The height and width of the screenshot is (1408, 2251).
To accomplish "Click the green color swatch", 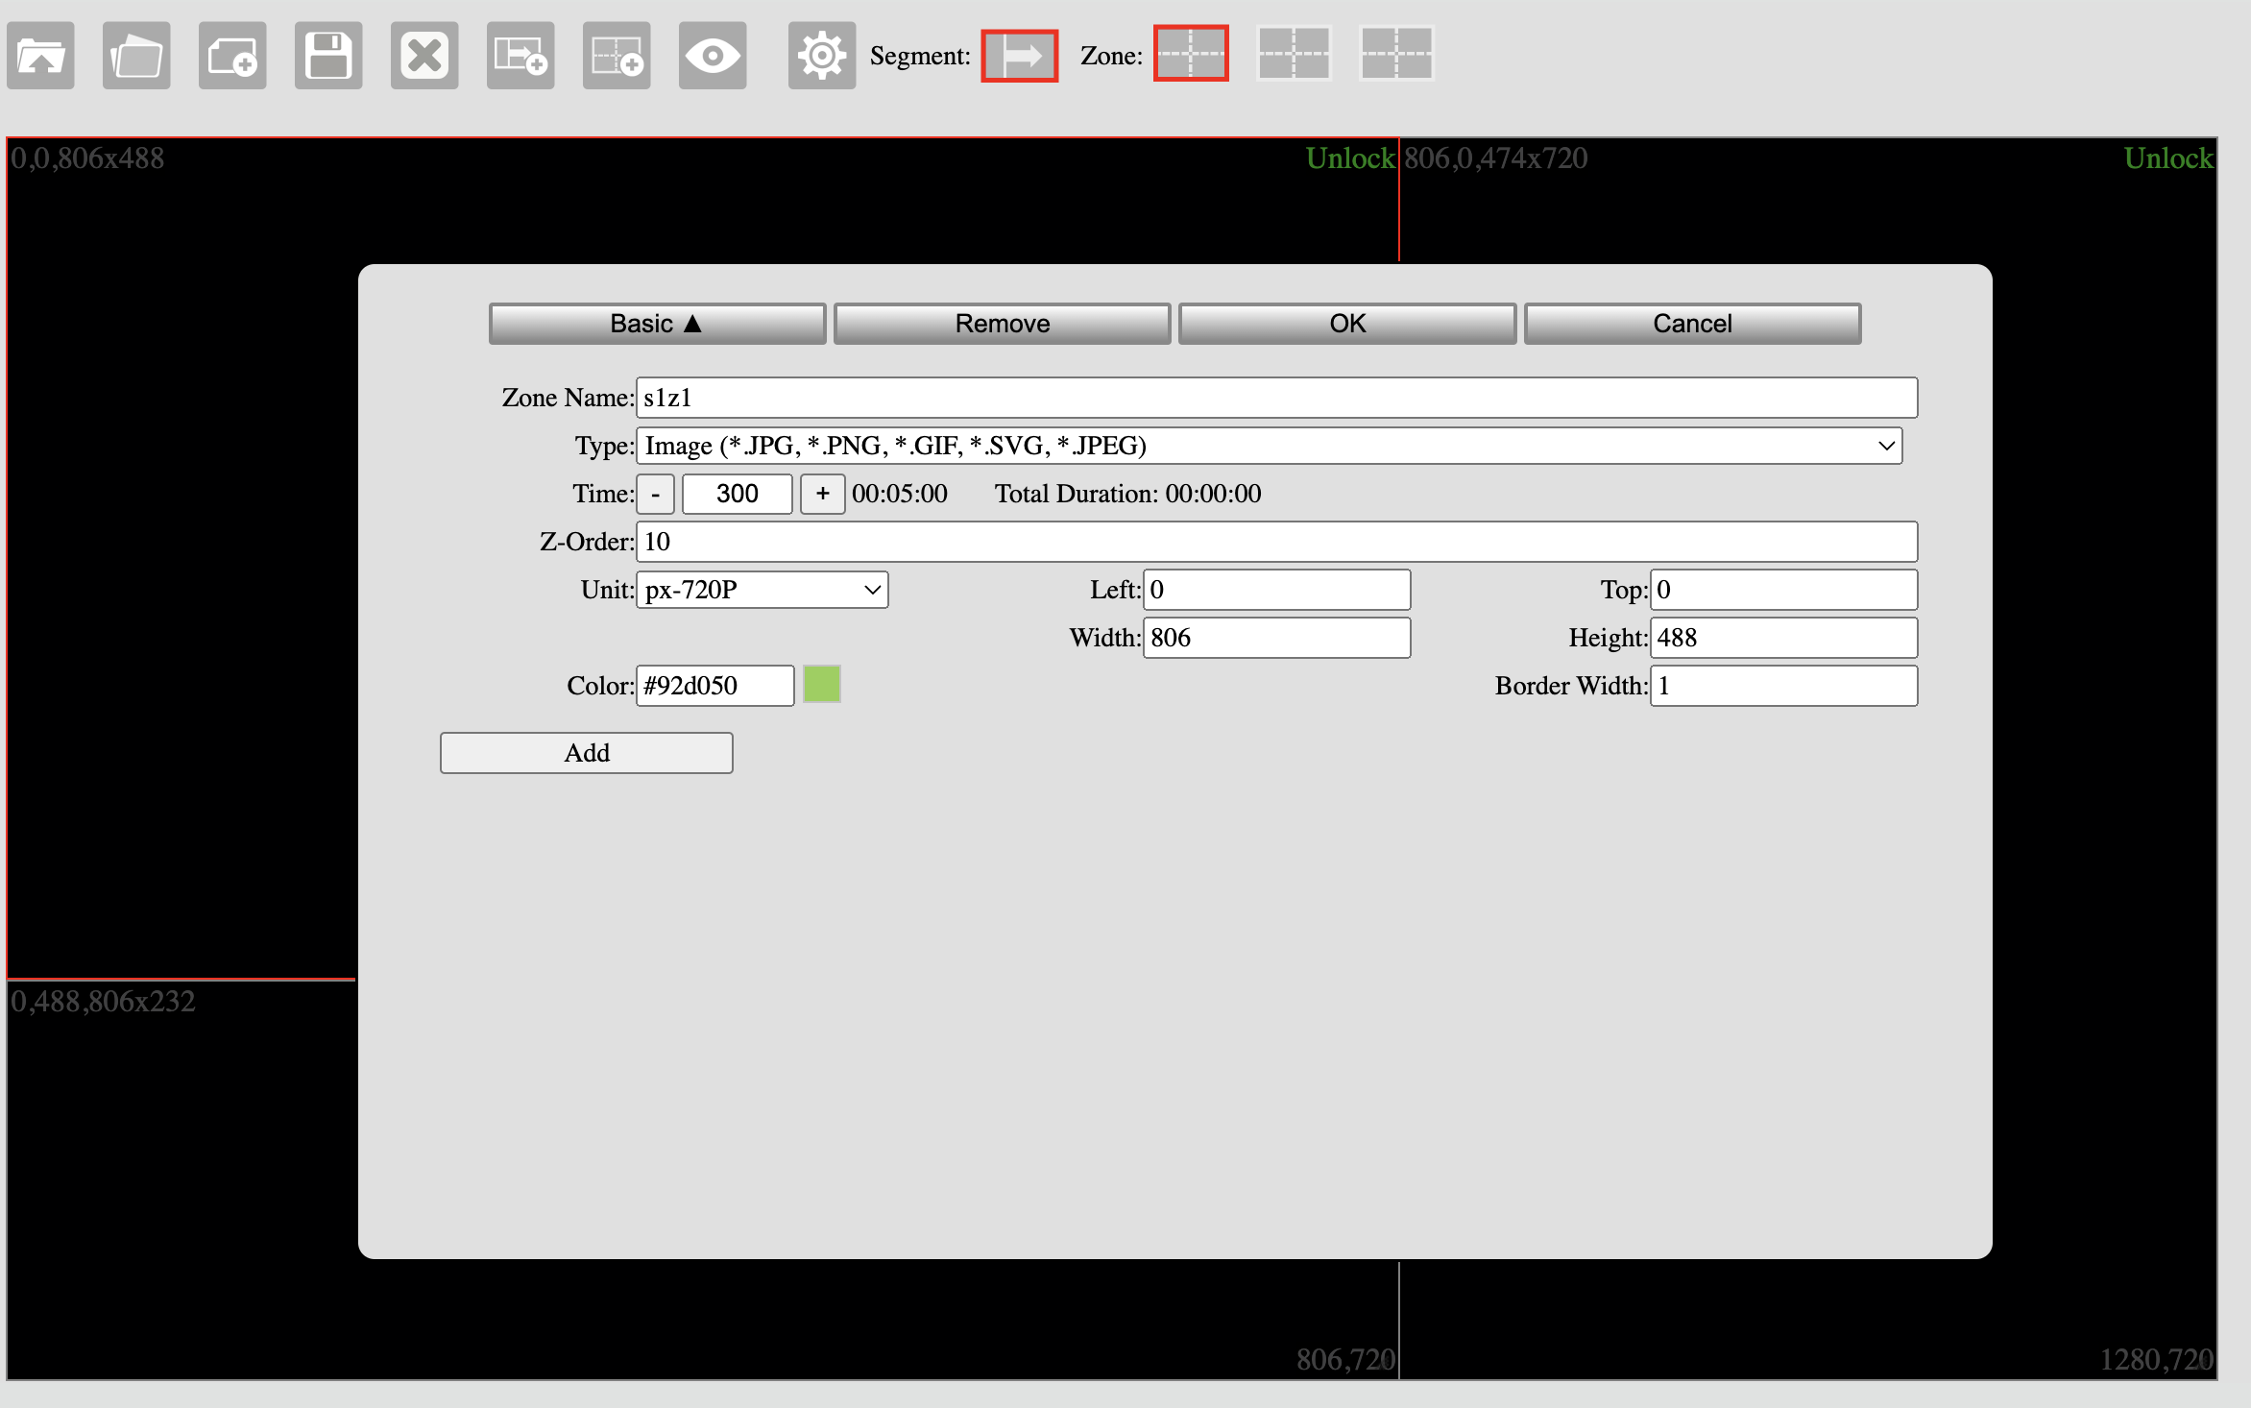I will [x=821, y=685].
